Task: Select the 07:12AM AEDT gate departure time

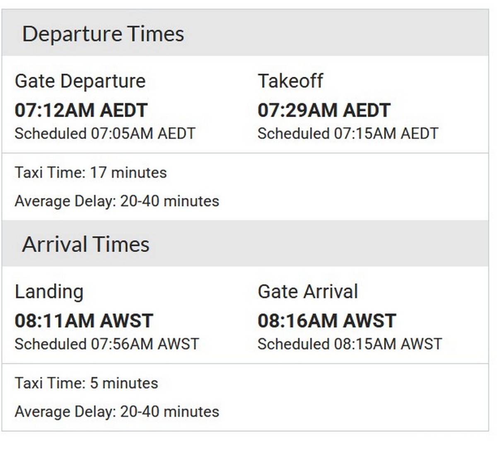Action: tap(81, 110)
